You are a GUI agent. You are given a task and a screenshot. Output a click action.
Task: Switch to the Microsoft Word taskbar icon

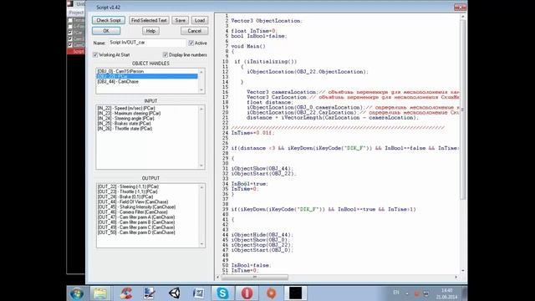(x=199, y=293)
